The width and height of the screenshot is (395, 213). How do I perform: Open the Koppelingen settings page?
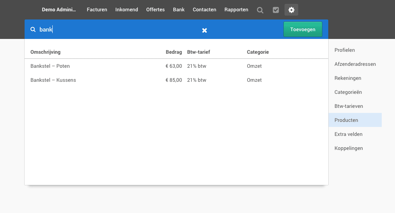pos(349,148)
